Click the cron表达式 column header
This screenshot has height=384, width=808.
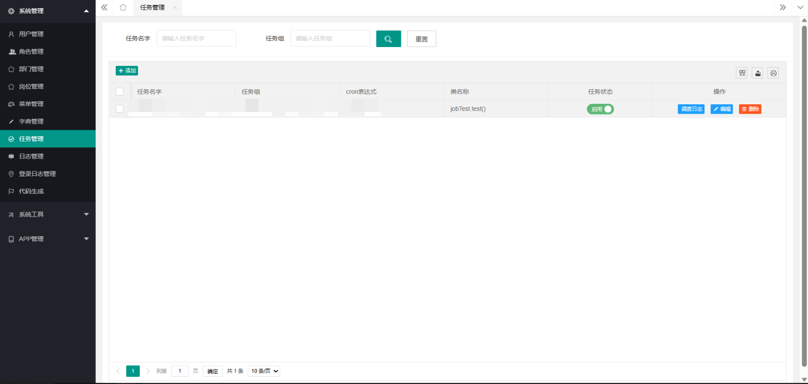(x=391, y=92)
